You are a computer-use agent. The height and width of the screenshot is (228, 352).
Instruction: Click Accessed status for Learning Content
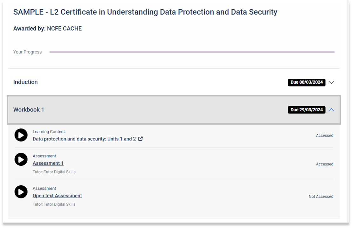click(x=325, y=136)
